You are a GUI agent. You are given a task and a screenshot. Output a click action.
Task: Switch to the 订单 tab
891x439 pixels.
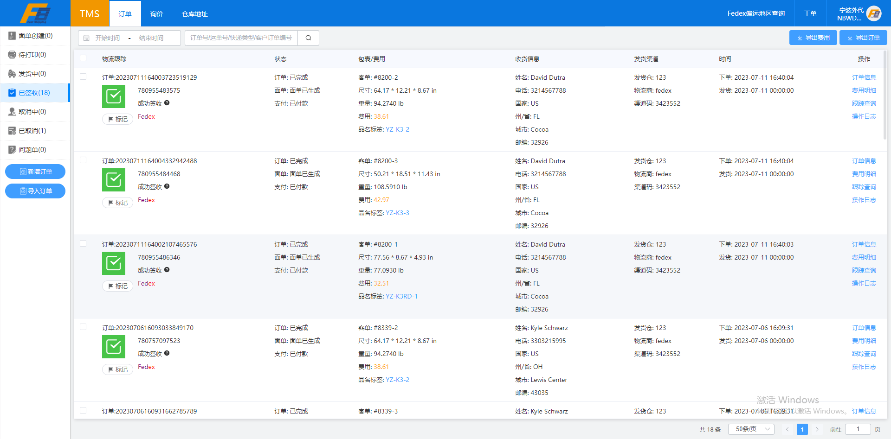pos(125,13)
